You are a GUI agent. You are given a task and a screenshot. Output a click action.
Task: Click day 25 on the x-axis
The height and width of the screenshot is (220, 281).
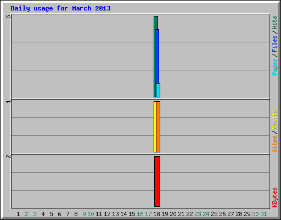pos(214,214)
